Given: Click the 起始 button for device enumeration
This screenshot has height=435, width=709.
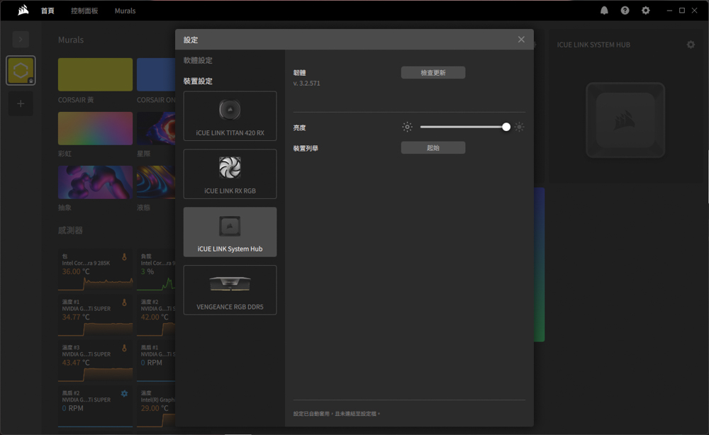Looking at the screenshot, I should pyautogui.click(x=432, y=147).
